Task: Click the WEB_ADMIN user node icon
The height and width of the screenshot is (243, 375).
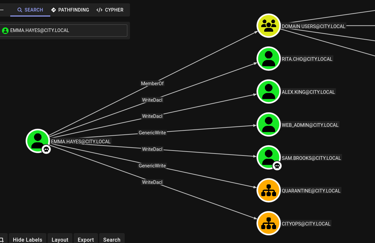Action: (x=269, y=124)
